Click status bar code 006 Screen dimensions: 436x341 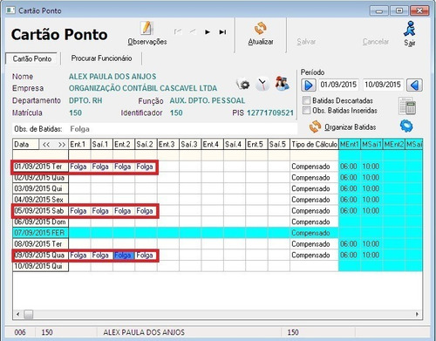click(20, 332)
